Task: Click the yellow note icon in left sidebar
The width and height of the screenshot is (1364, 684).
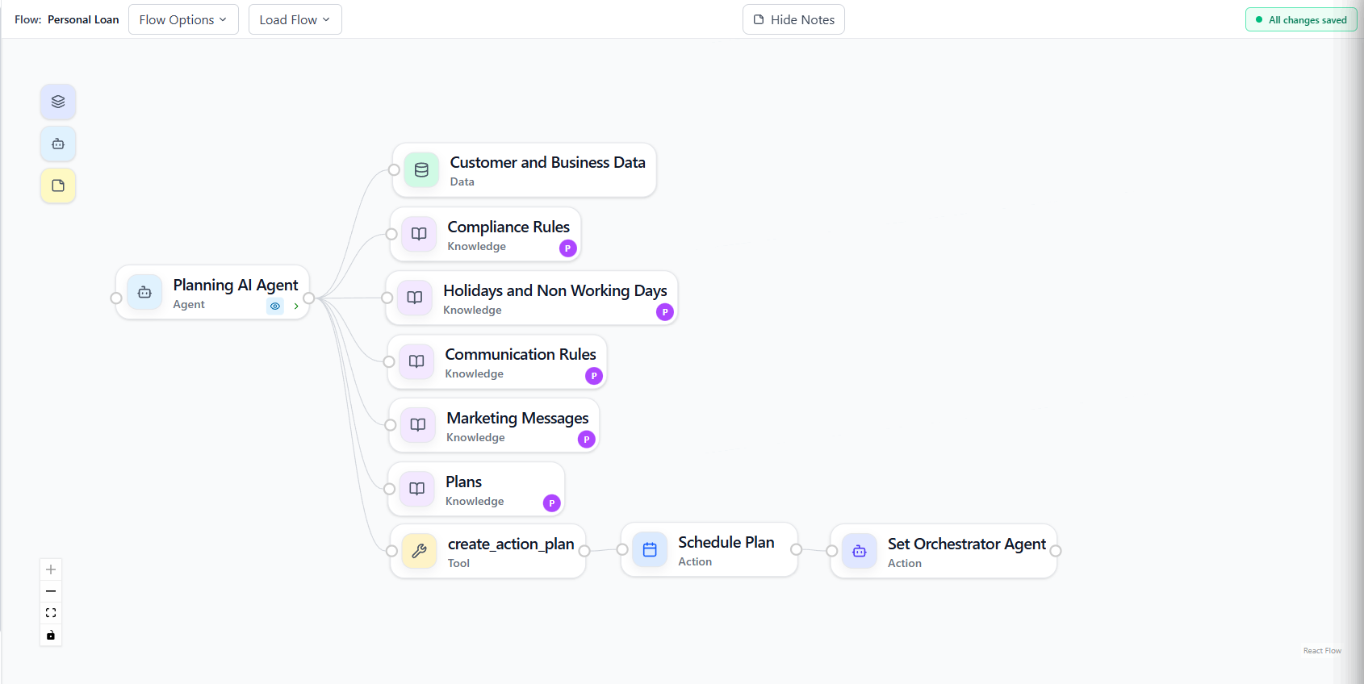Action: click(58, 186)
